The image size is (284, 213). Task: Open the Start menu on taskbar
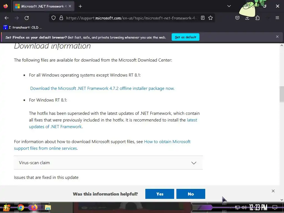(x=6, y=207)
